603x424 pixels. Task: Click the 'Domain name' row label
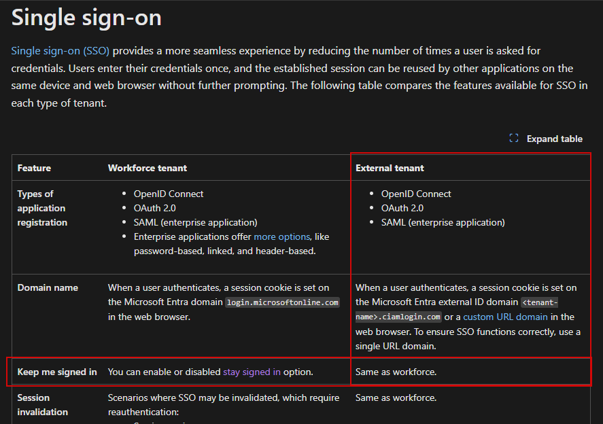[48, 287]
